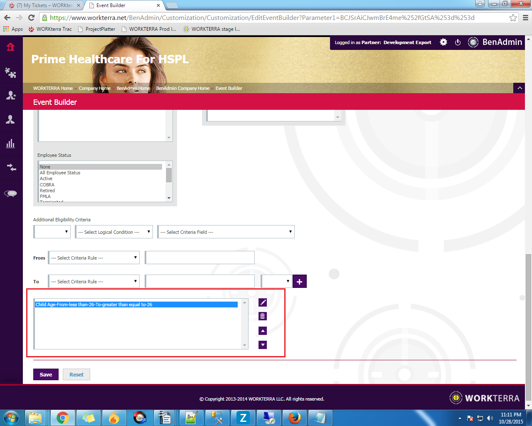532x426 pixels.
Task: Reload the browser page
Action: [31, 17]
